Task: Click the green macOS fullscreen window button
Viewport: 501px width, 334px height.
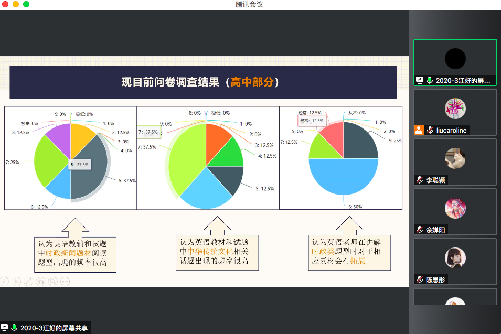Action: 26,4
